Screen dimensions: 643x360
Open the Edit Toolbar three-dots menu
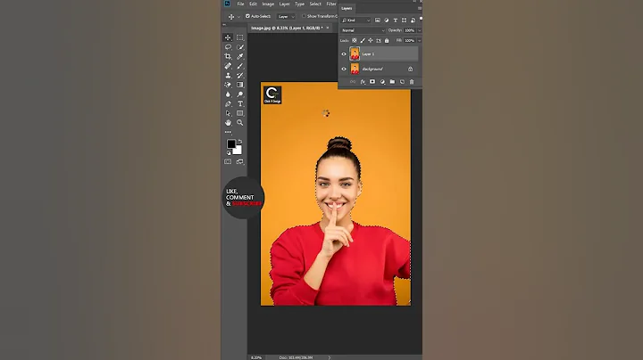(x=228, y=132)
